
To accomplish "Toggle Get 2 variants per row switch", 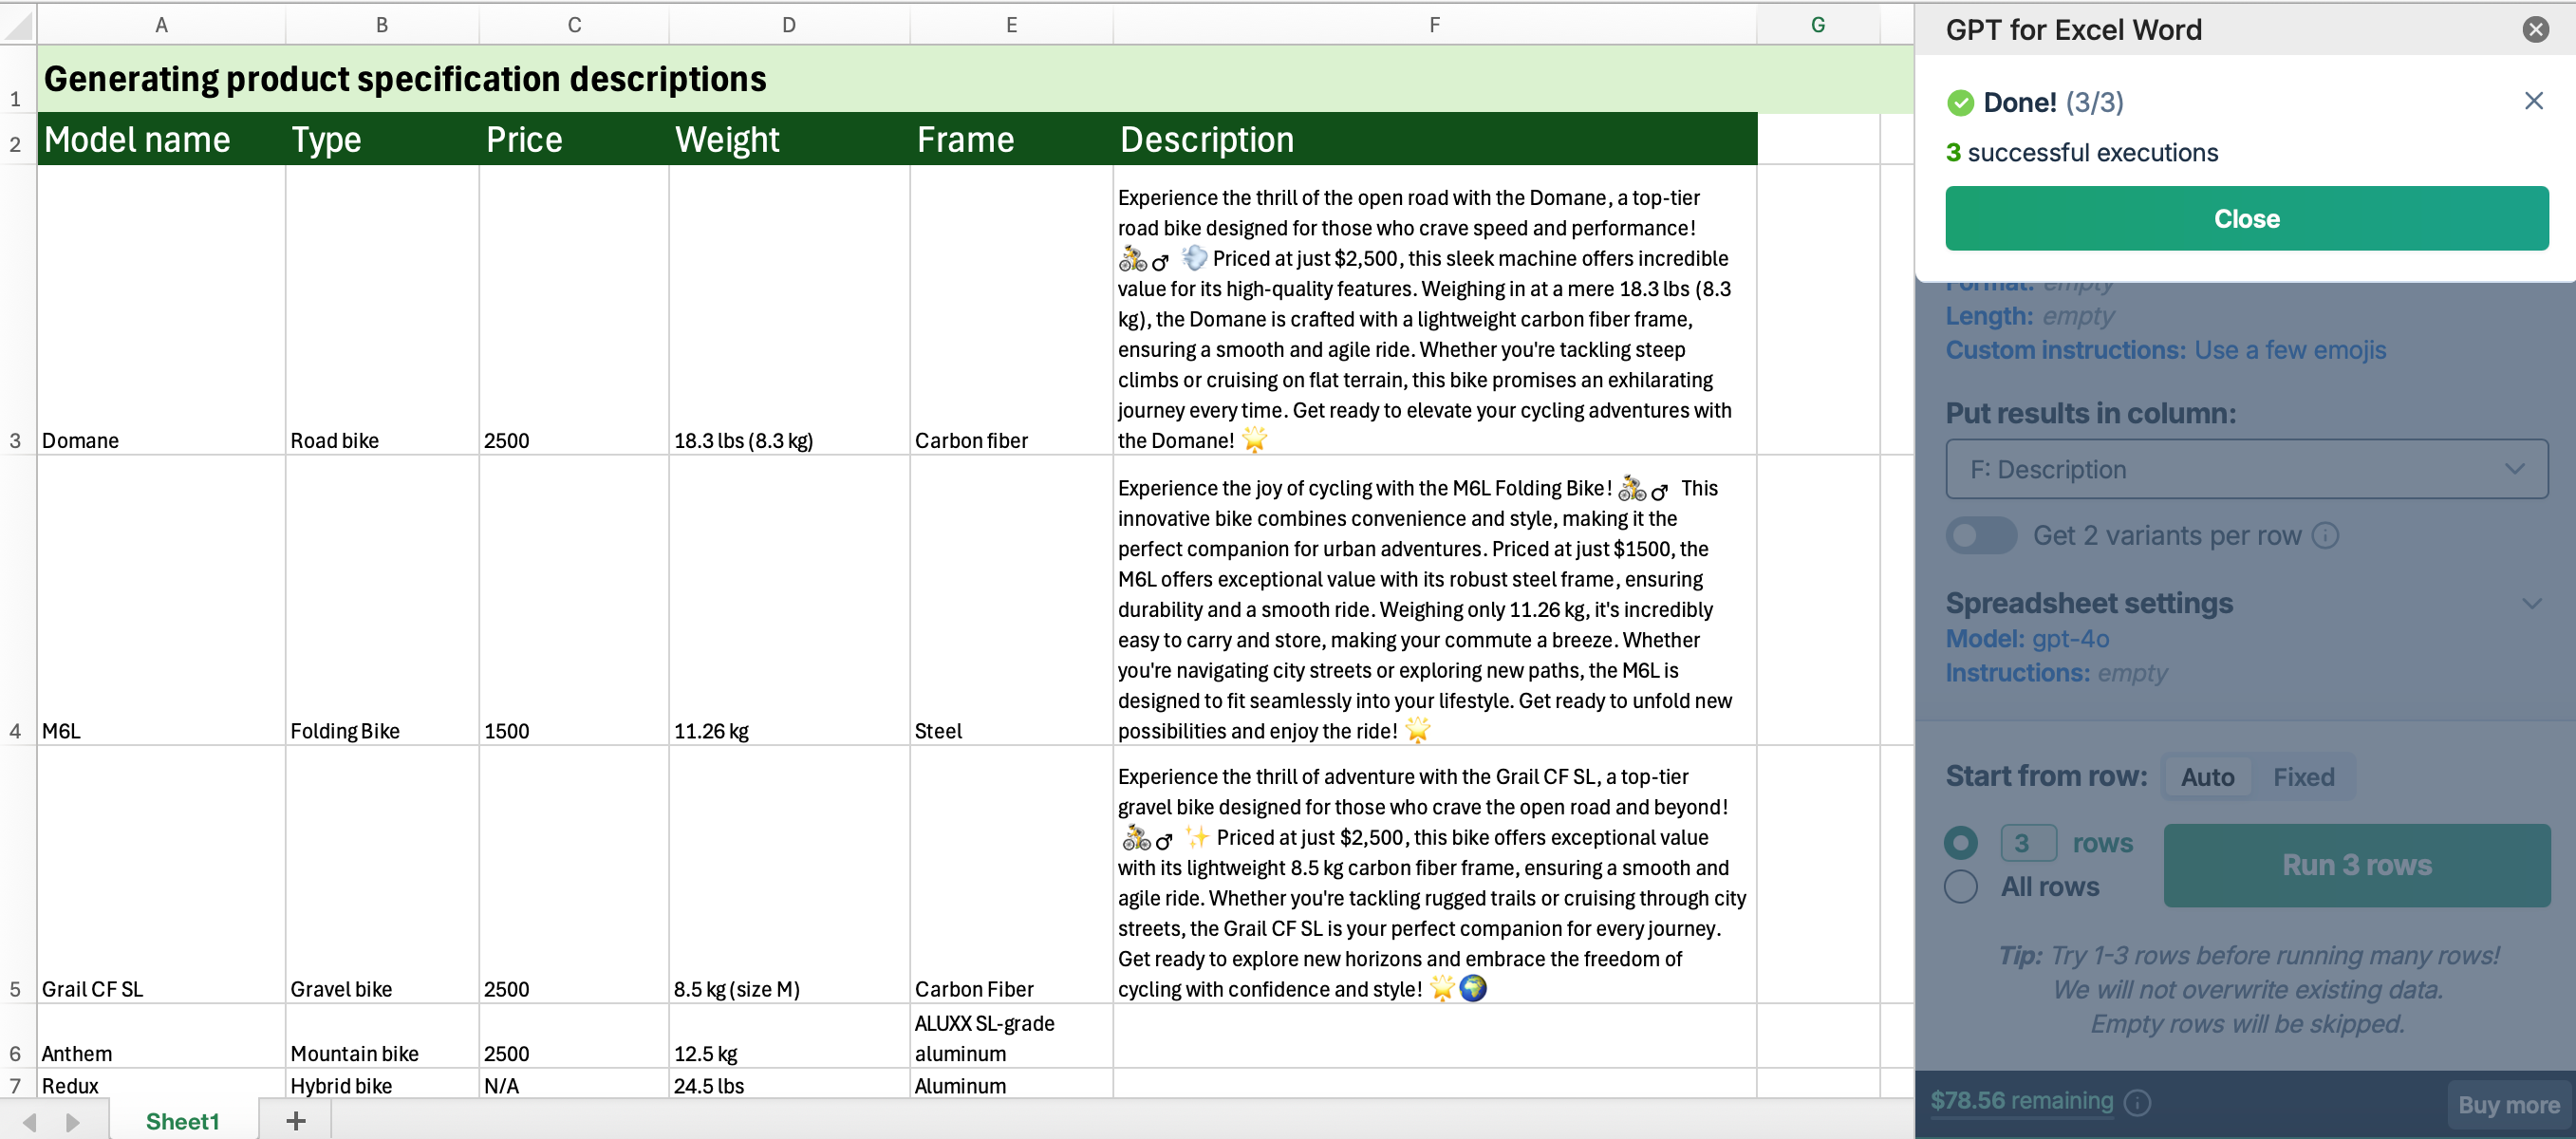I will pos(1980,535).
